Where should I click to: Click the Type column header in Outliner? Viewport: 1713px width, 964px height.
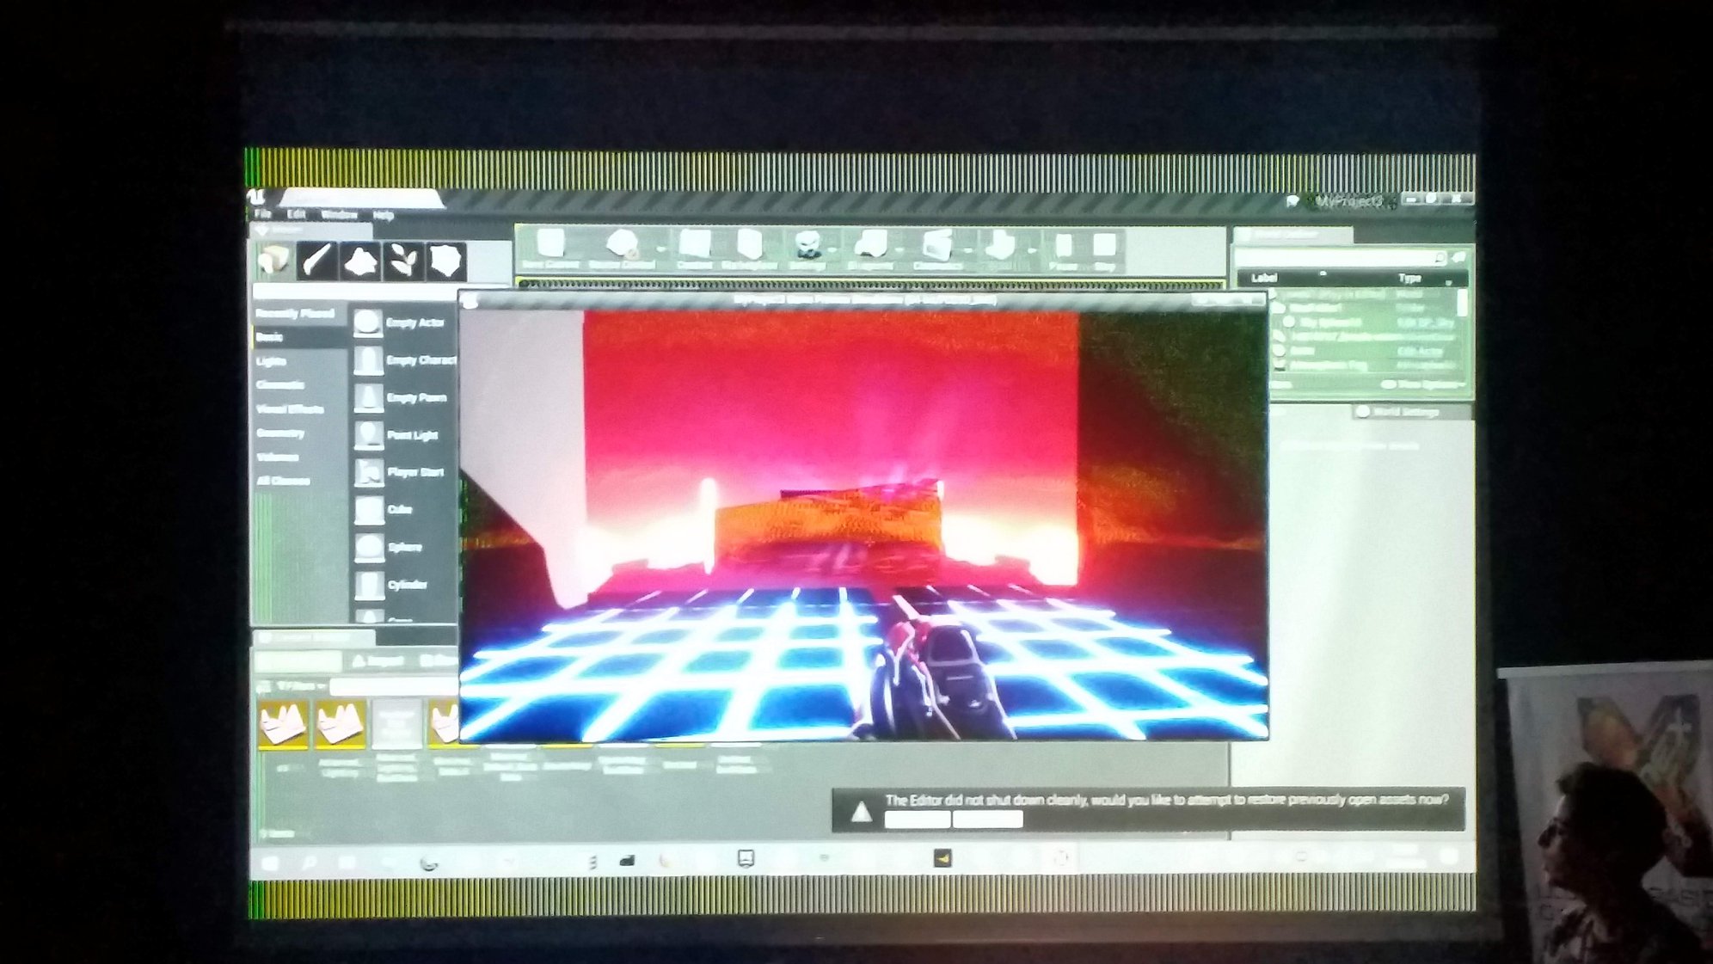pyautogui.click(x=1409, y=278)
